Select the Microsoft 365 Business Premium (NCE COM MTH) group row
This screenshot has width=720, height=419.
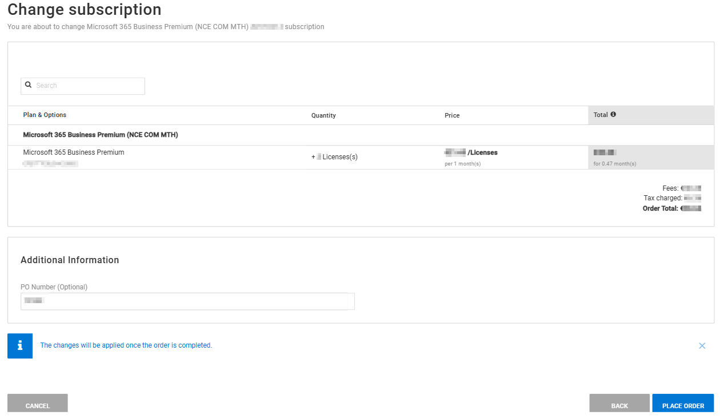[361, 135]
